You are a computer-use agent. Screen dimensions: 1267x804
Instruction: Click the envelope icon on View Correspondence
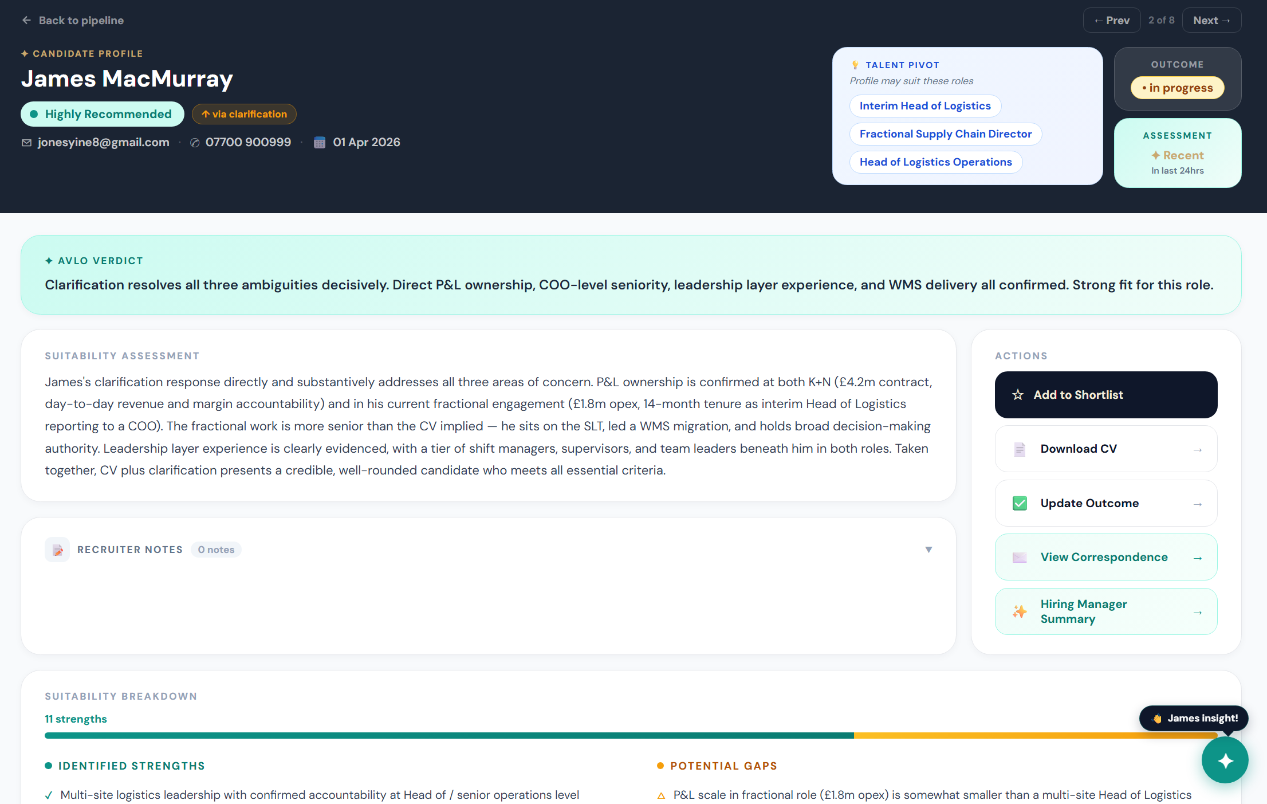[x=1020, y=558]
